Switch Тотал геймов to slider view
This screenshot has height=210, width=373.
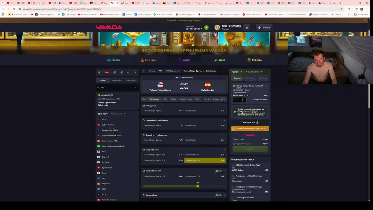pos(220,195)
